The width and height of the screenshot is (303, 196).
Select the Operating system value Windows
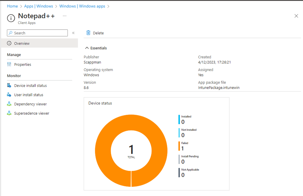[x=91, y=75]
